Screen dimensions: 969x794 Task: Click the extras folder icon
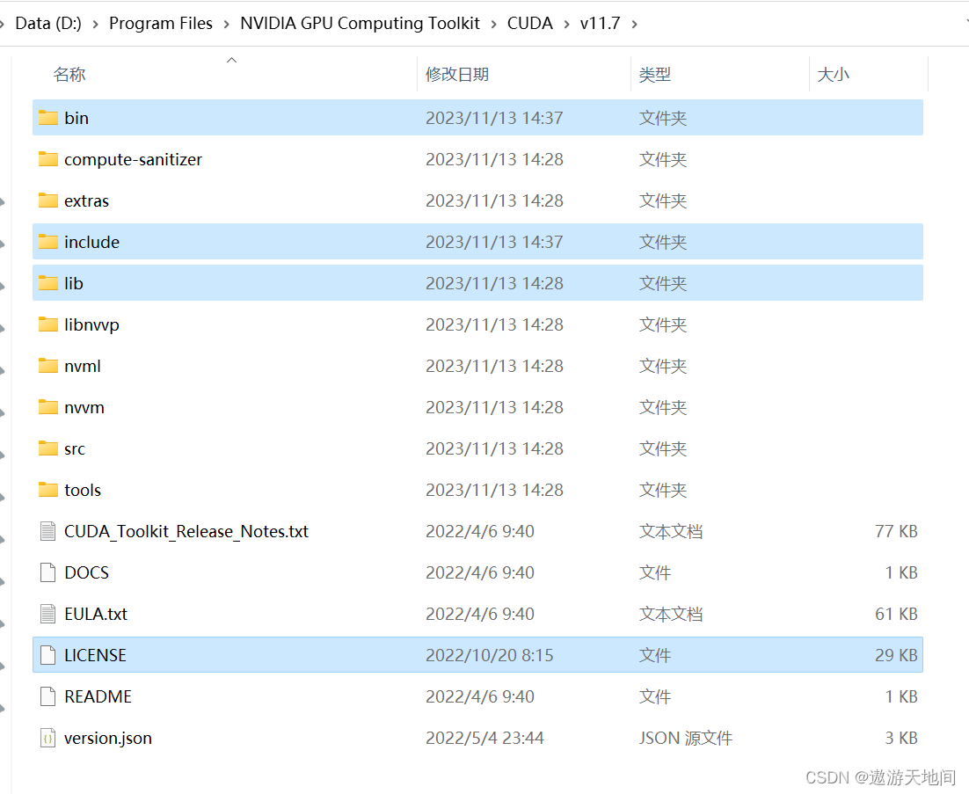(48, 200)
